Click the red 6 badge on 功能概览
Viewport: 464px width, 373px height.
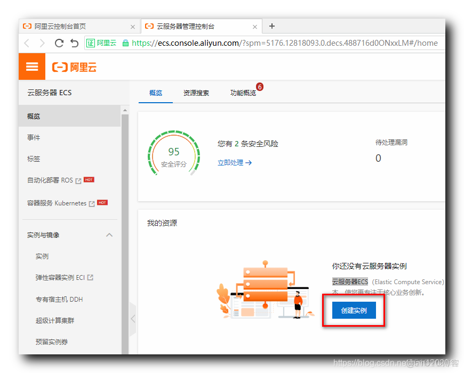pos(260,87)
